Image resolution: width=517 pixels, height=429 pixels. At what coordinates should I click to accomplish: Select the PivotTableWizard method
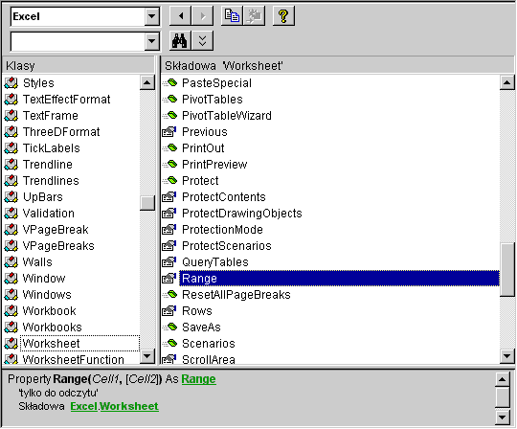tap(227, 116)
